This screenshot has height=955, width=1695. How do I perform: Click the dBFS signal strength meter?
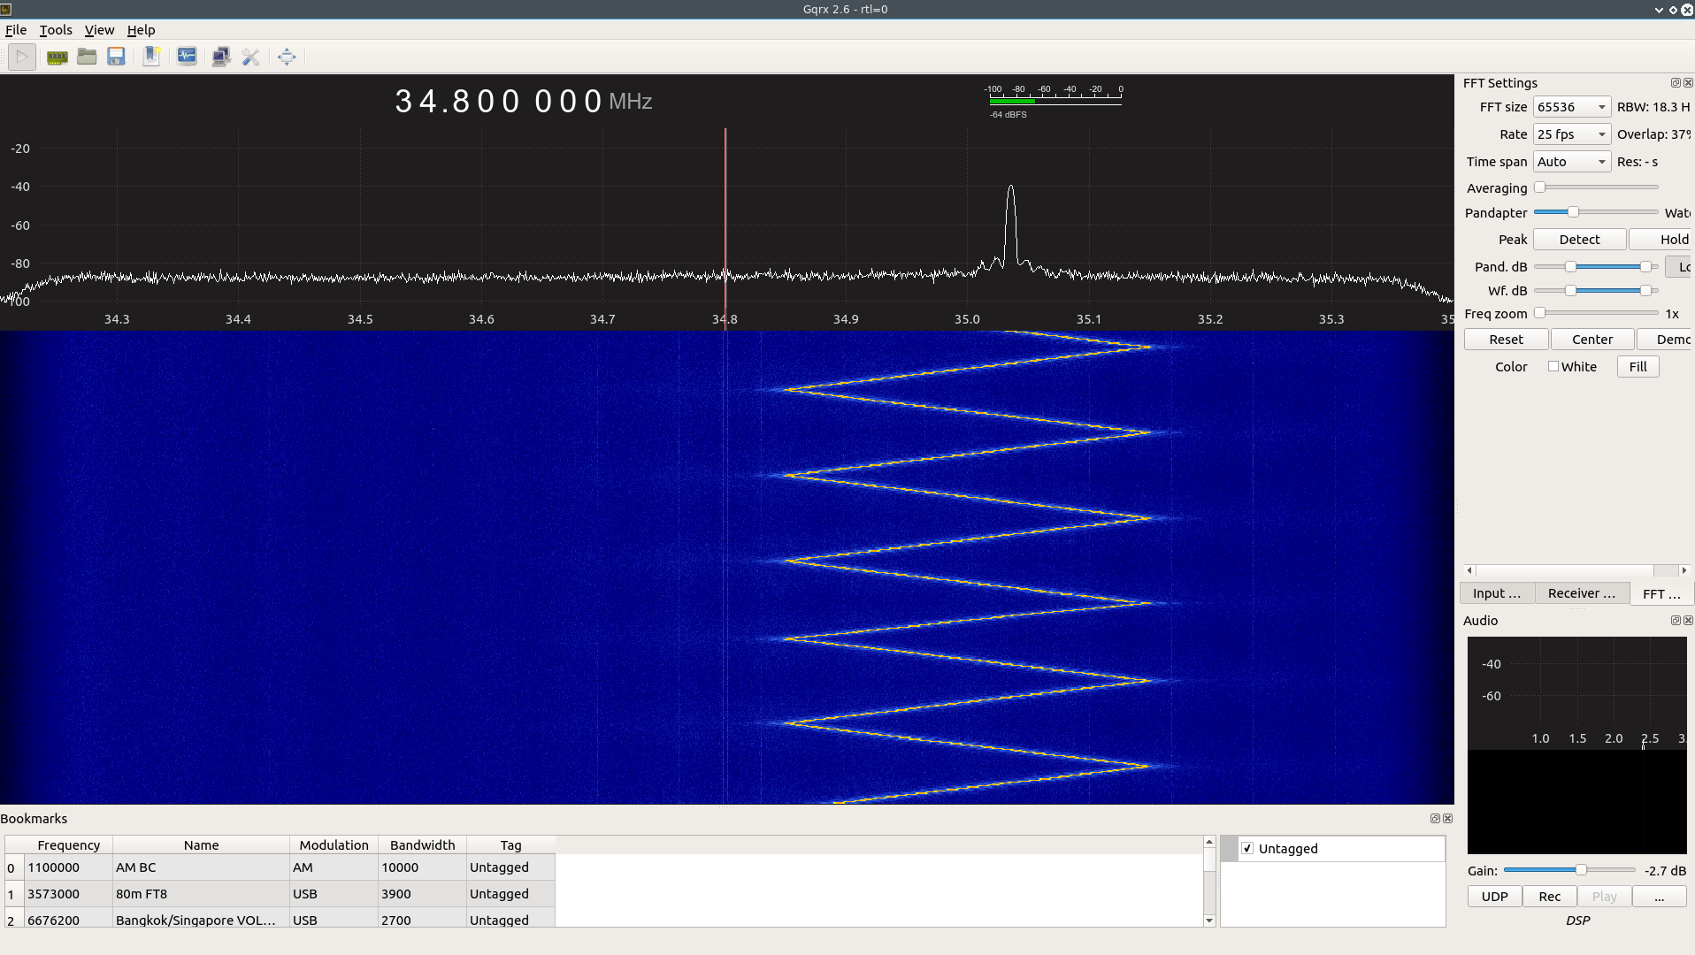click(x=1054, y=100)
